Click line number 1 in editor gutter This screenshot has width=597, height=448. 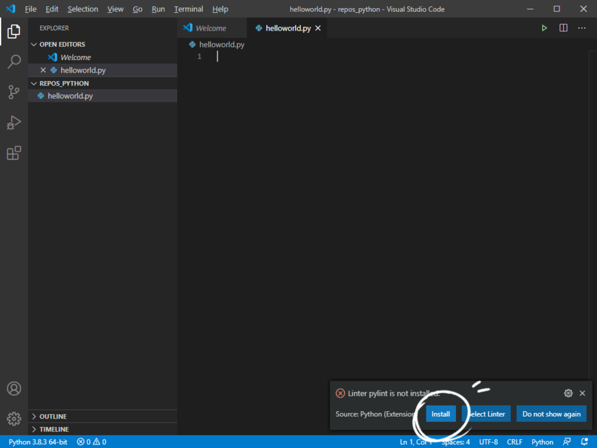click(x=199, y=57)
